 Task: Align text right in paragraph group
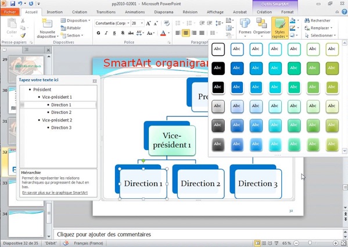pyautogui.click(x=193, y=33)
